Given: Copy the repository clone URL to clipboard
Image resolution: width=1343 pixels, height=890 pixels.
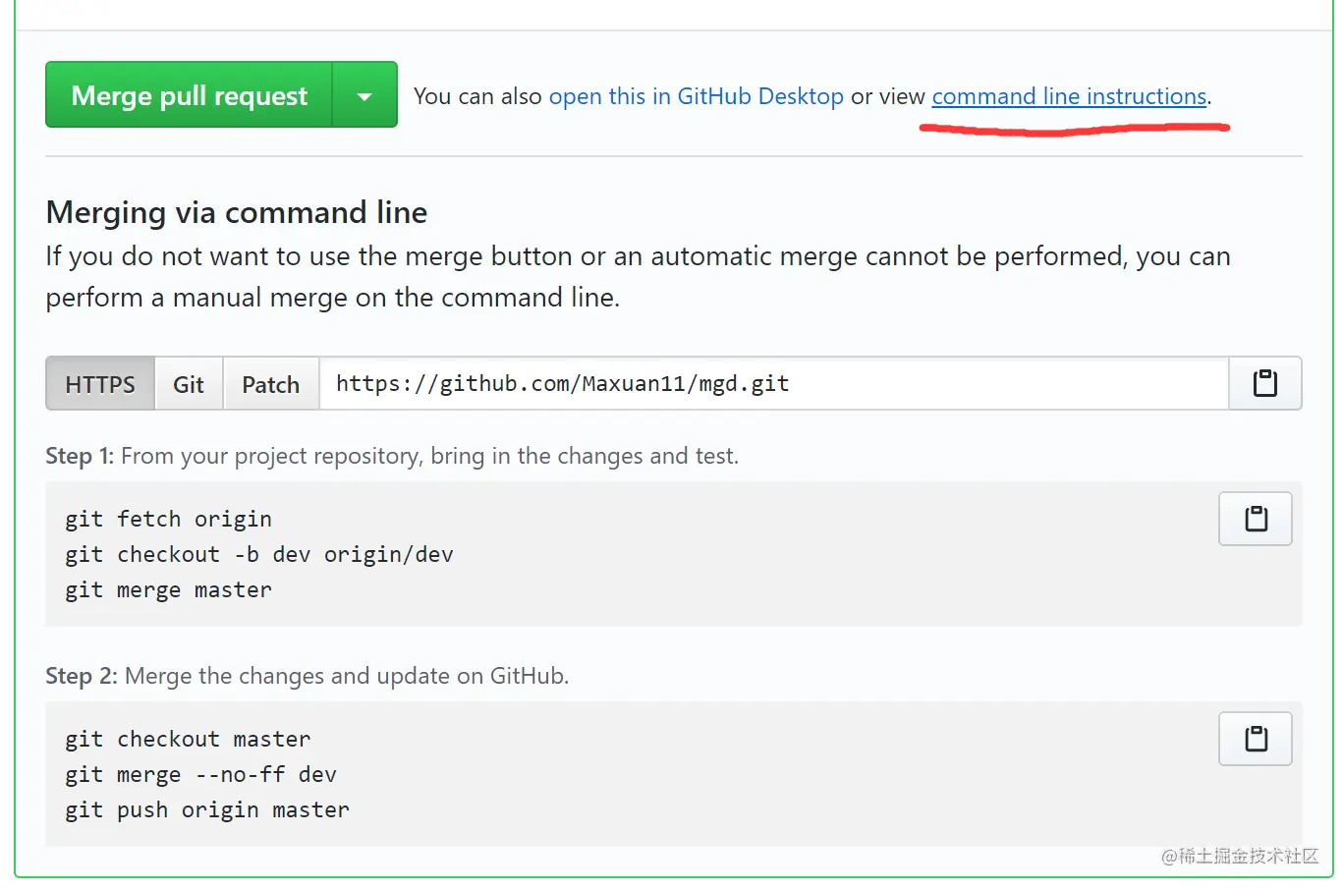Looking at the screenshot, I should pyautogui.click(x=1264, y=383).
